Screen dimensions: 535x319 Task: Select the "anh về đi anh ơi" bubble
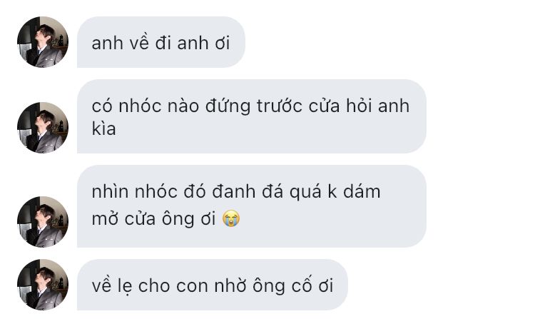pyautogui.click(x=161, y=42)
